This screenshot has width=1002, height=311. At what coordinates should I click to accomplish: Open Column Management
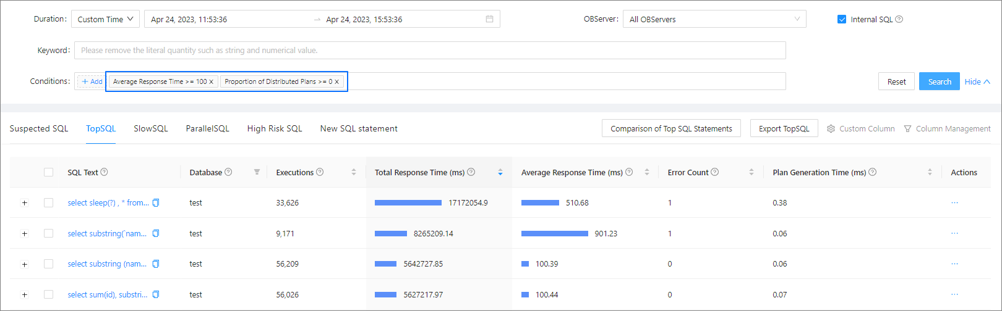click(947, 128)
